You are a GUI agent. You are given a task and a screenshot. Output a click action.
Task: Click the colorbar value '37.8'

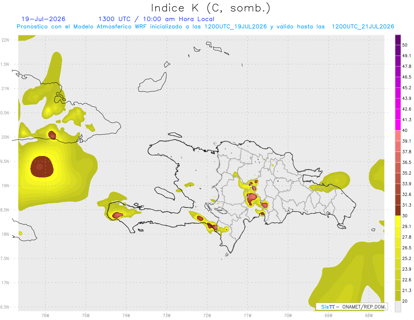tap(406, 152)
